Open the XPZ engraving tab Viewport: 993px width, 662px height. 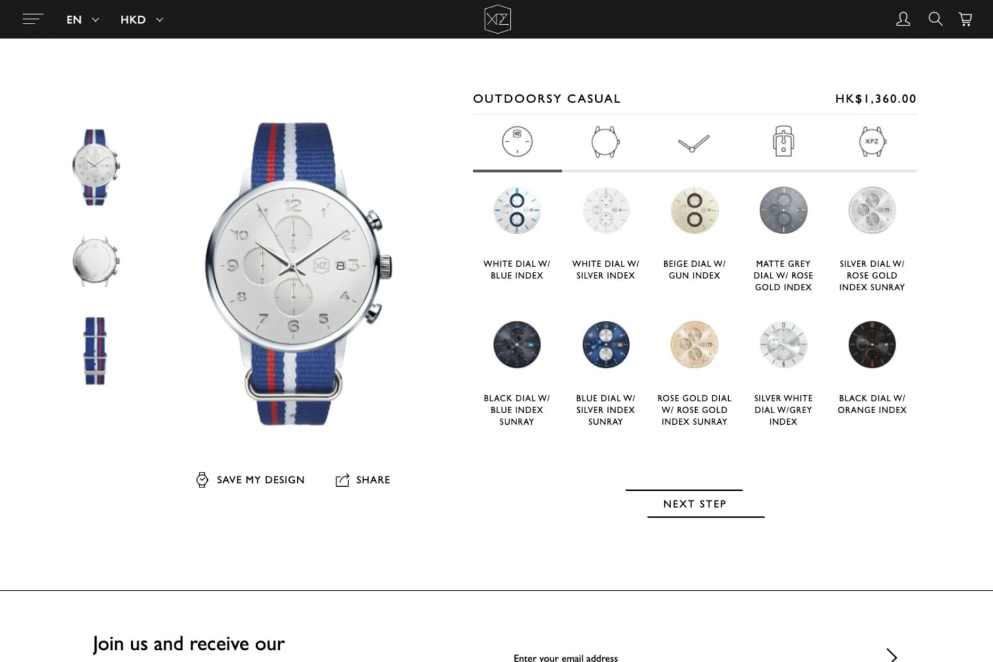872,142
